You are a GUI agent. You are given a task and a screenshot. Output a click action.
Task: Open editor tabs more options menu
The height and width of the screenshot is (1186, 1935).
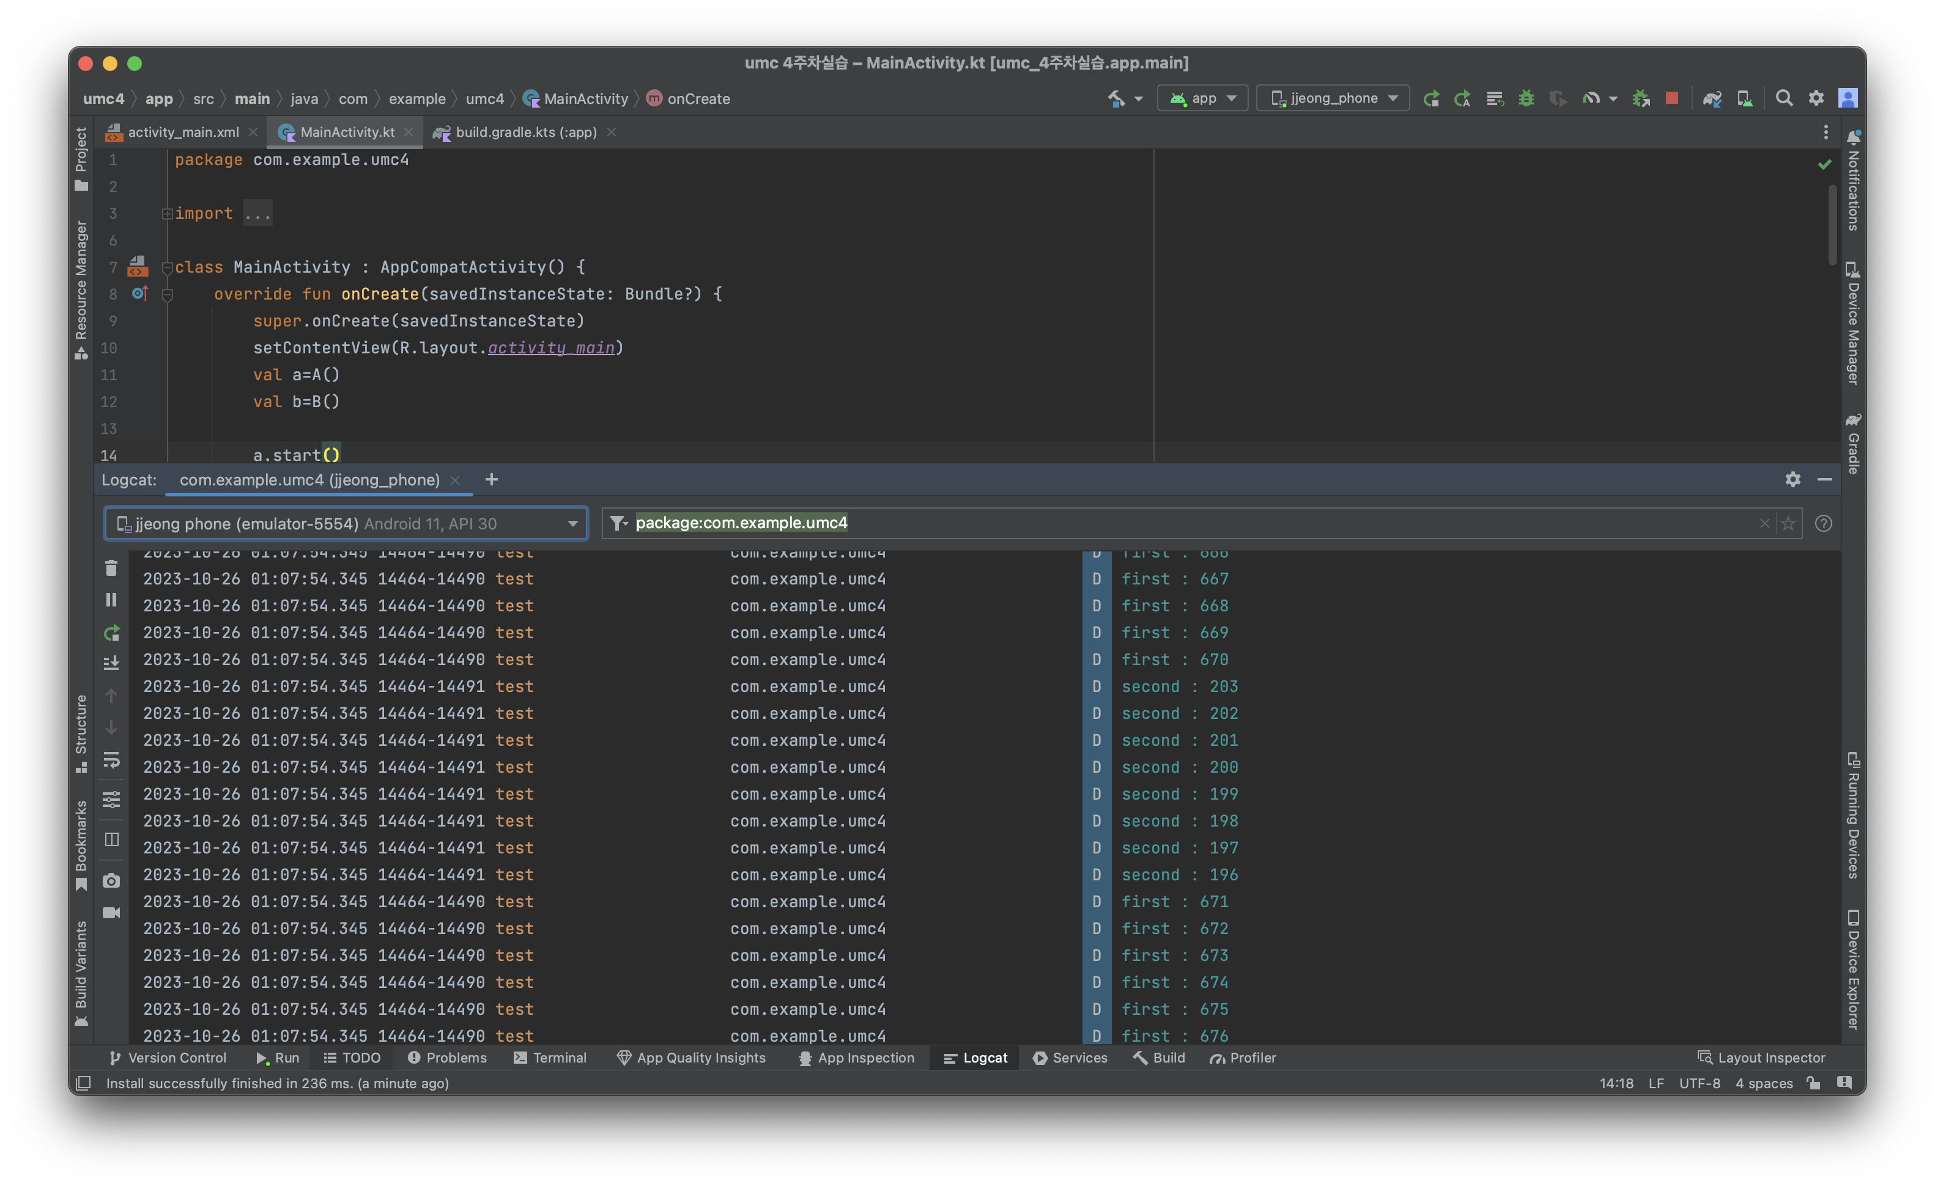(1826, 132)
